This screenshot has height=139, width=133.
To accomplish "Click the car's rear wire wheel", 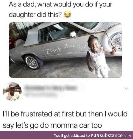I will (x=32, y=62).
